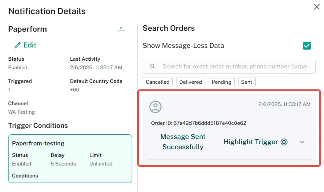This screenshot has width=324, height=192.
Task: Filter orders by Delivered
Action: tap(190, 82)
